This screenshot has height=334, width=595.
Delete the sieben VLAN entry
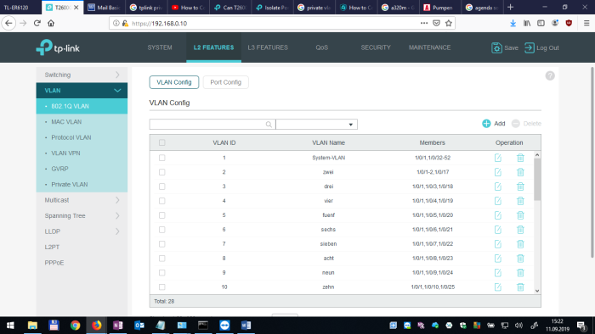[x=520, y=244]
